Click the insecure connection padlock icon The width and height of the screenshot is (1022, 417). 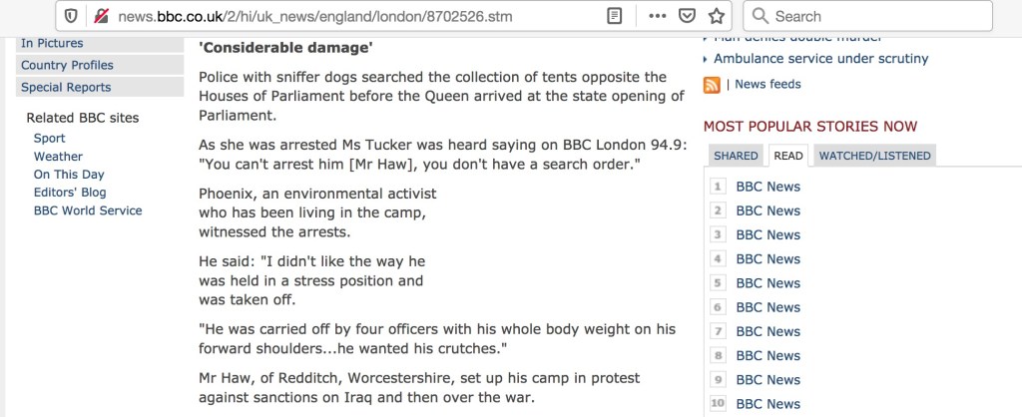101,16
